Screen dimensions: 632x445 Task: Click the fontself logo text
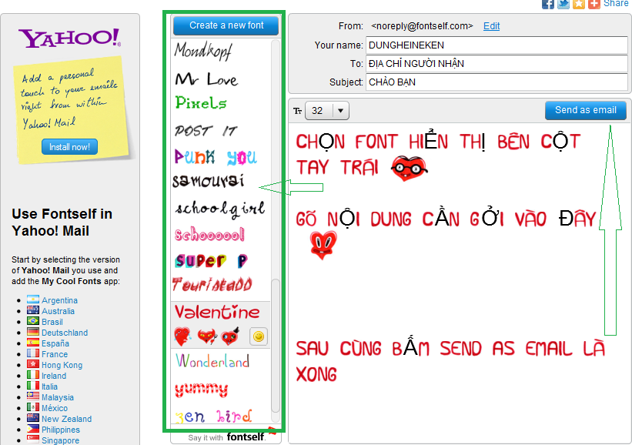[x=246, y=437]
